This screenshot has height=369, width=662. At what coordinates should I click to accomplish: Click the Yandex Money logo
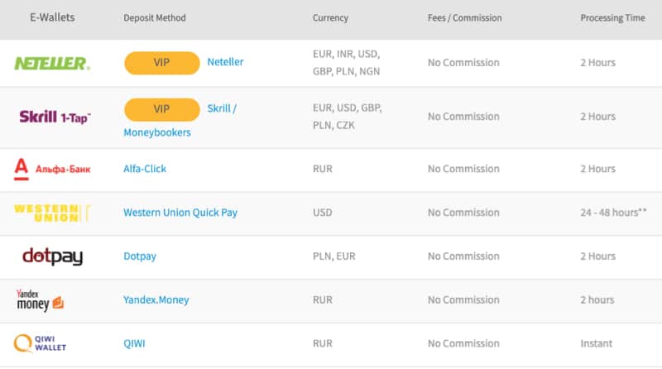coord(40,300)
